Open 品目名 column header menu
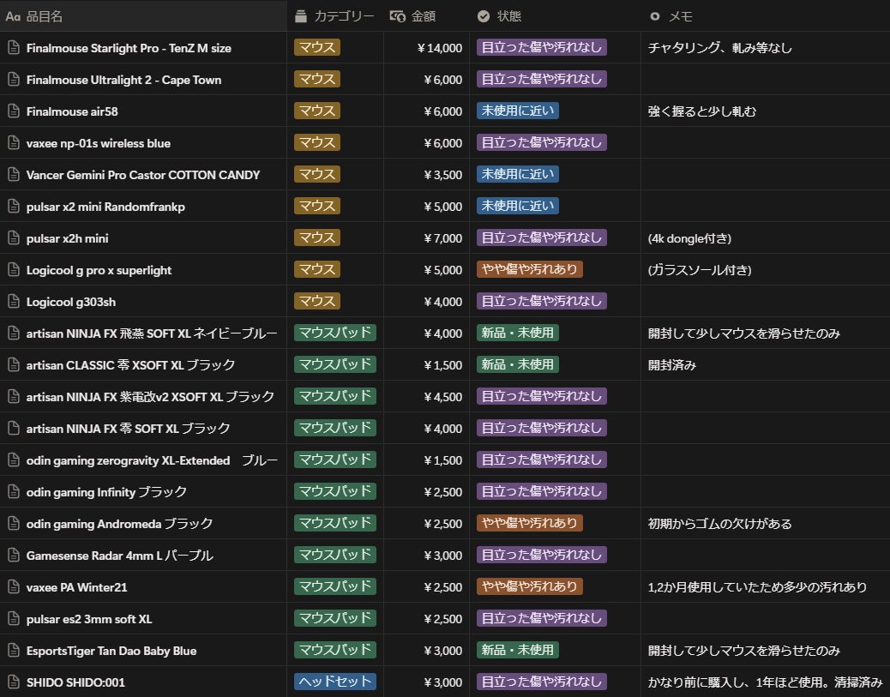The image size is (890, 697). (x=143, y=16)
